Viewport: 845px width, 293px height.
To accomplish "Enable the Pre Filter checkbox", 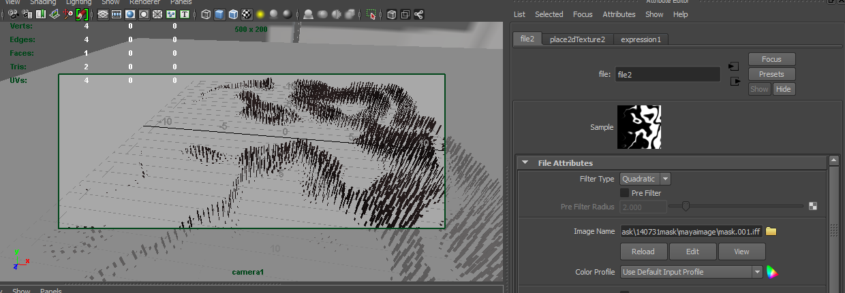I will [625, 193].
